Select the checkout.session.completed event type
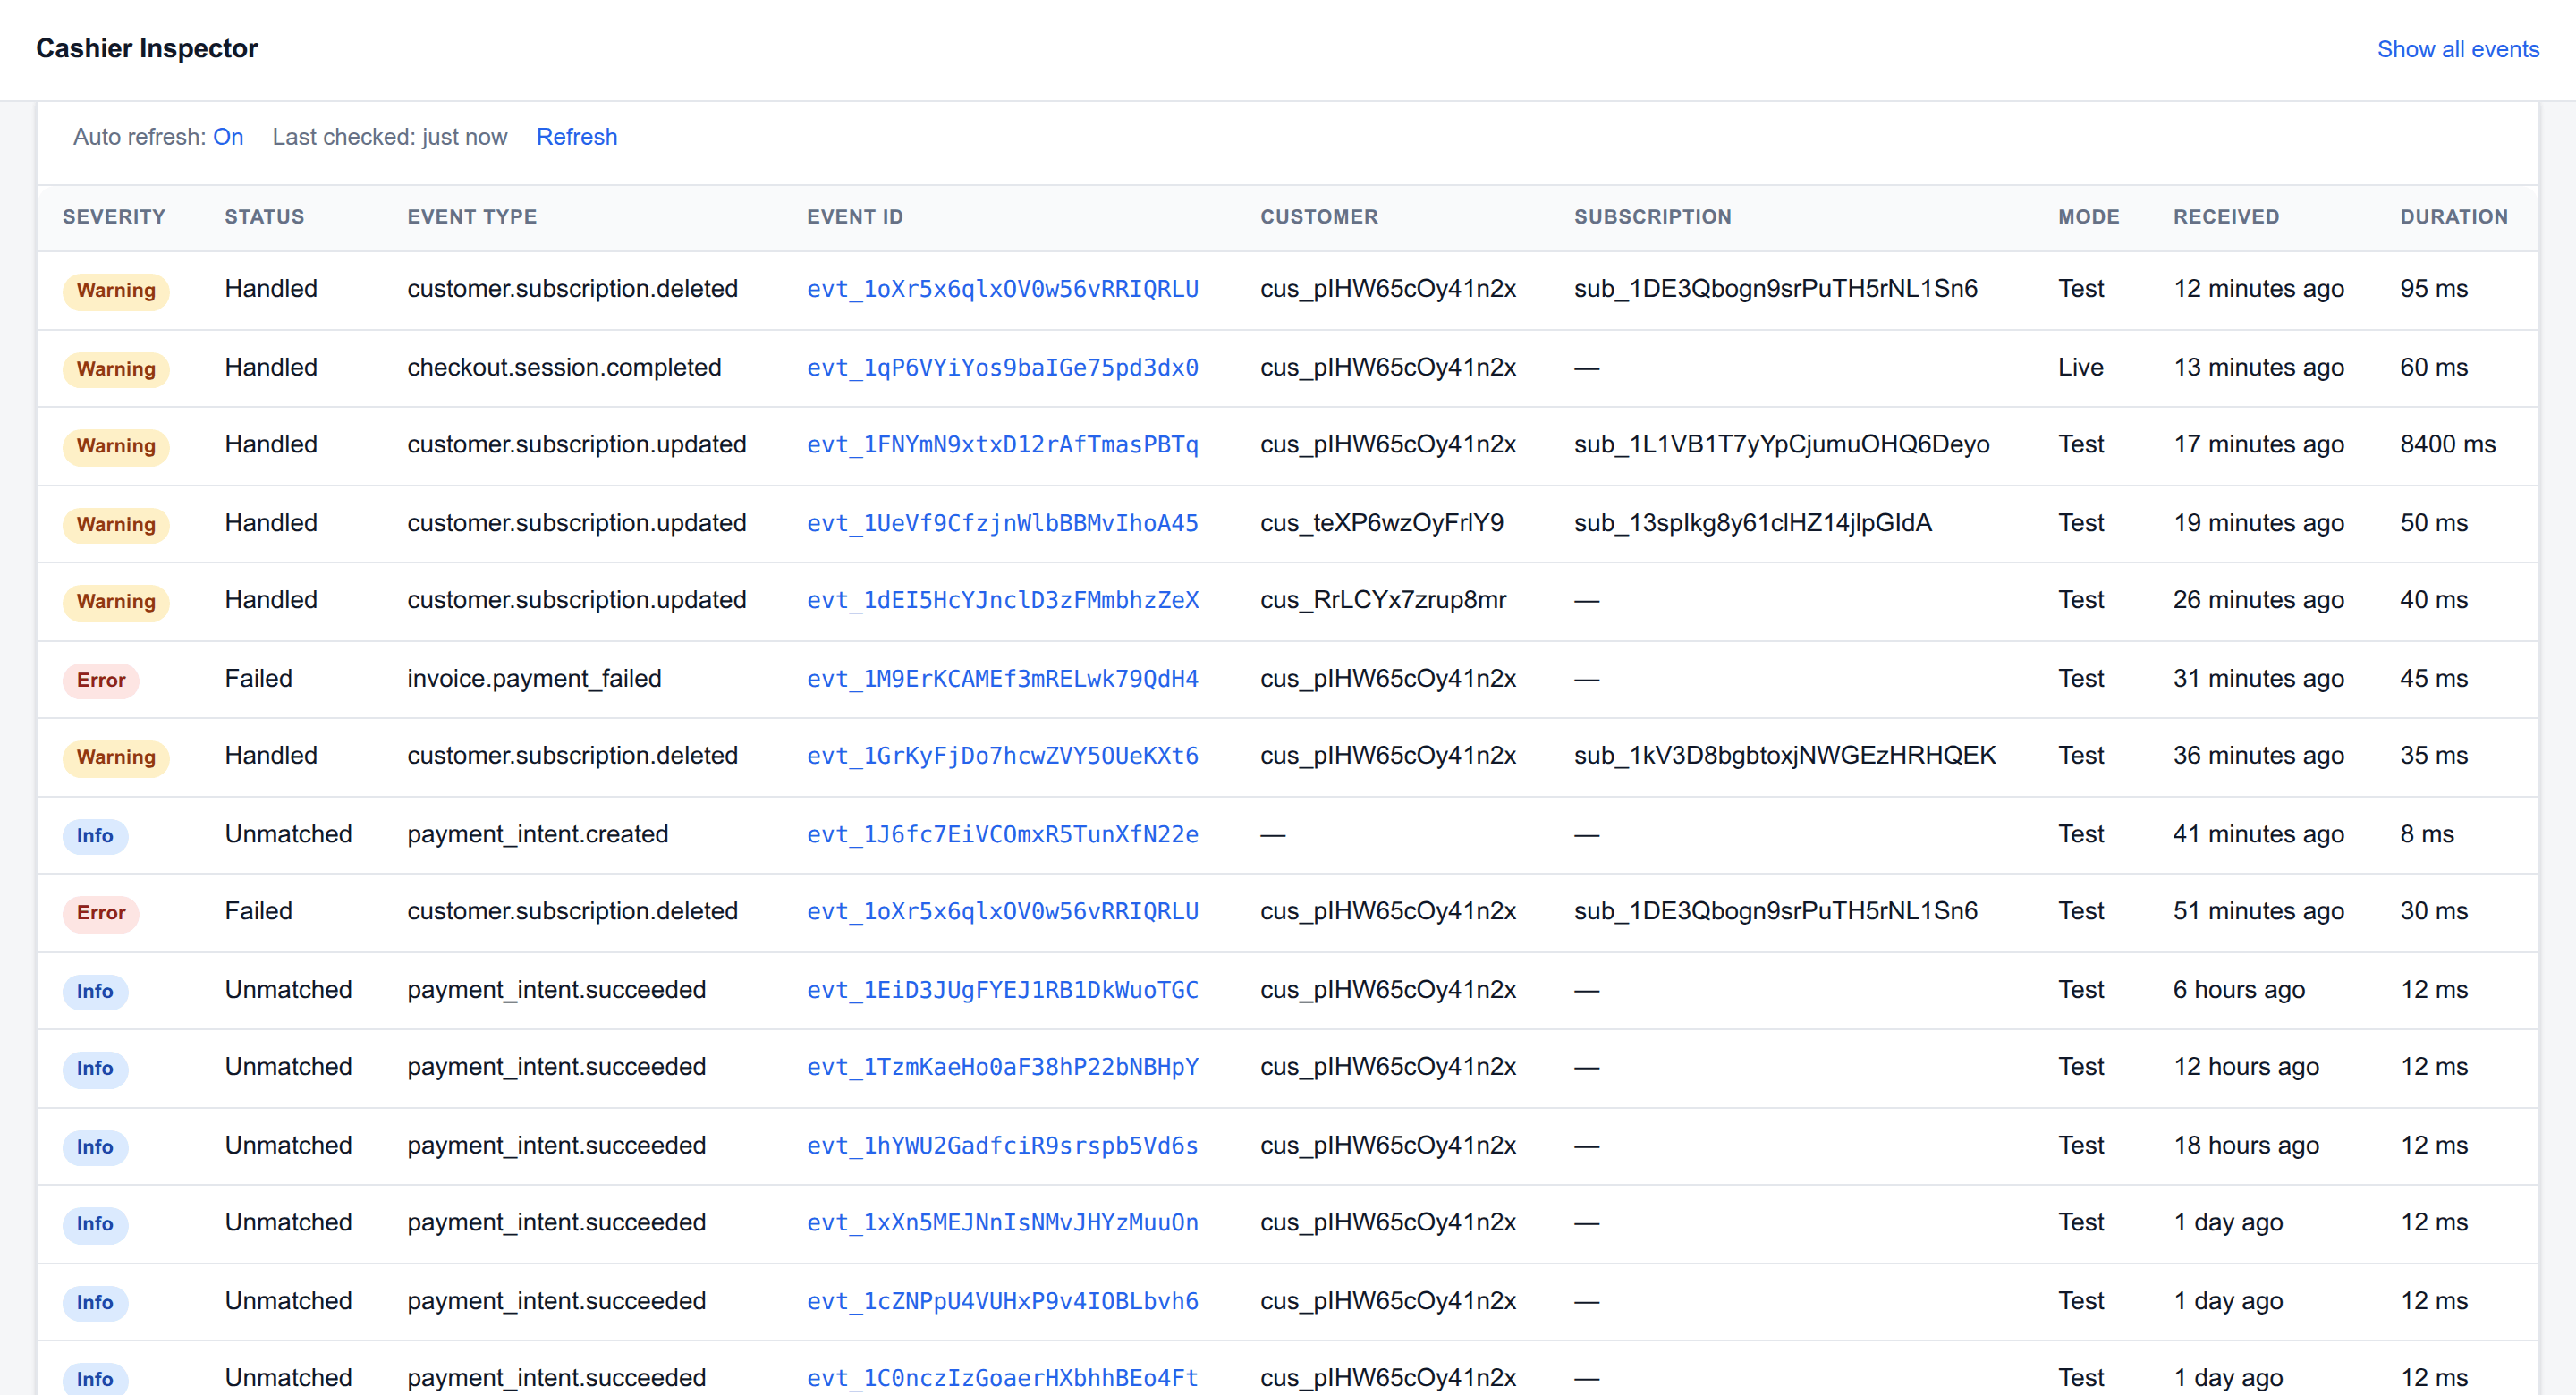 coord(564,368)
